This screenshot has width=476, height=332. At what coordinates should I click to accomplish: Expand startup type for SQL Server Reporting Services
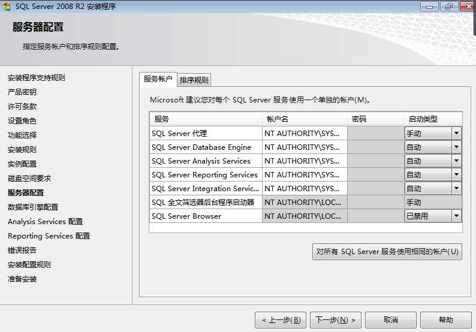[456, 175]
